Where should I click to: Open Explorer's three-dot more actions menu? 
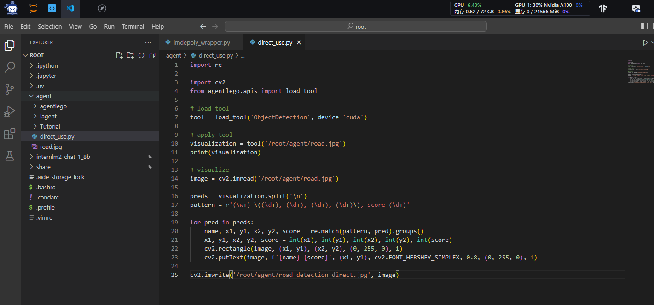(x=148, y=42)
